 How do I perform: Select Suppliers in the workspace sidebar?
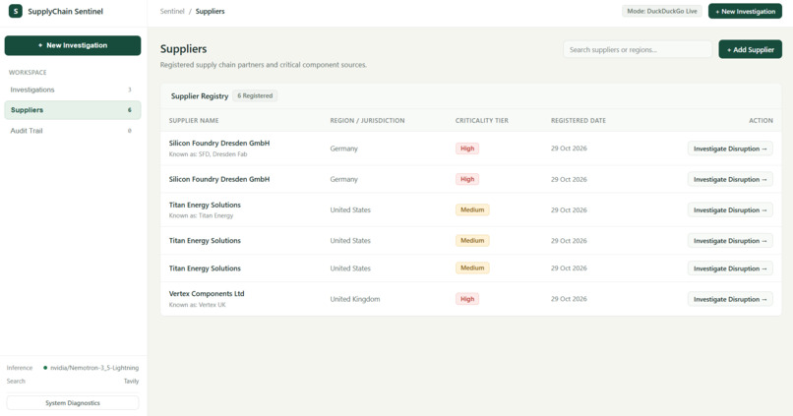tap(73, 110)
